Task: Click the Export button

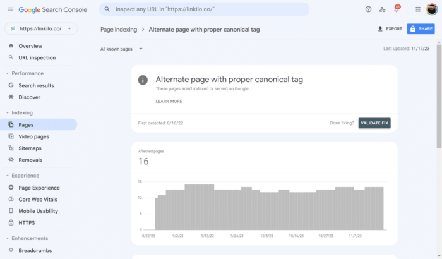Action: [390, 29]
